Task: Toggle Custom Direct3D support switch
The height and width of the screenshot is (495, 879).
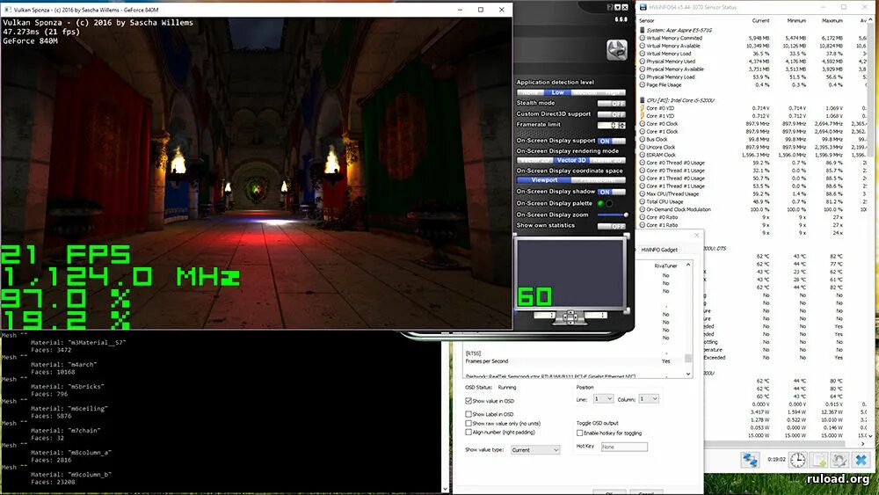Action: click(x=611, y=113)
